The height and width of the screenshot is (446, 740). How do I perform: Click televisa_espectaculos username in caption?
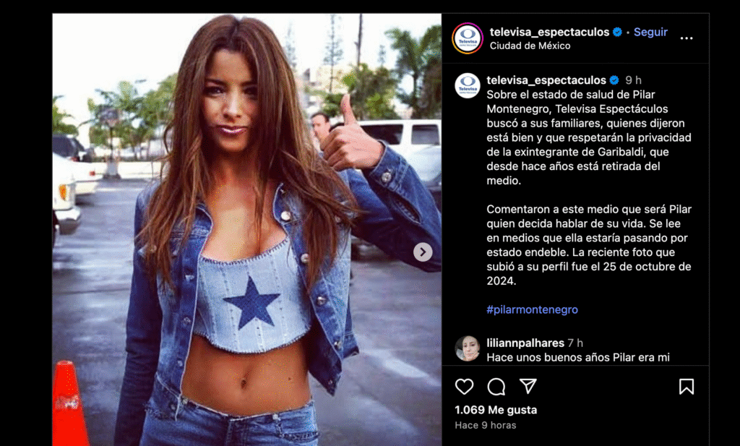tap(546, 80)
